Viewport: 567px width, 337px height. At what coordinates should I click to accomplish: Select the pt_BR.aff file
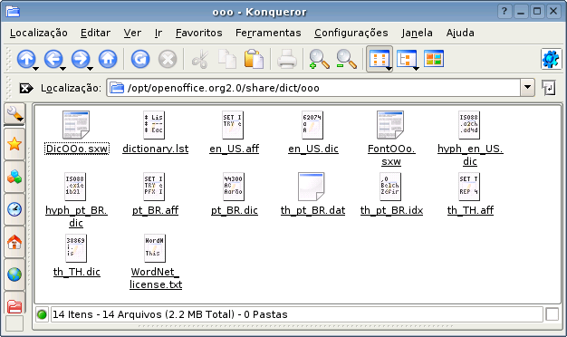(155, 194)
